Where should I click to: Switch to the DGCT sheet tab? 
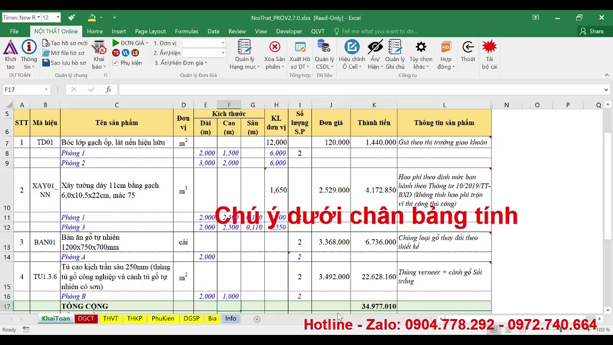[x=86, y=319]
